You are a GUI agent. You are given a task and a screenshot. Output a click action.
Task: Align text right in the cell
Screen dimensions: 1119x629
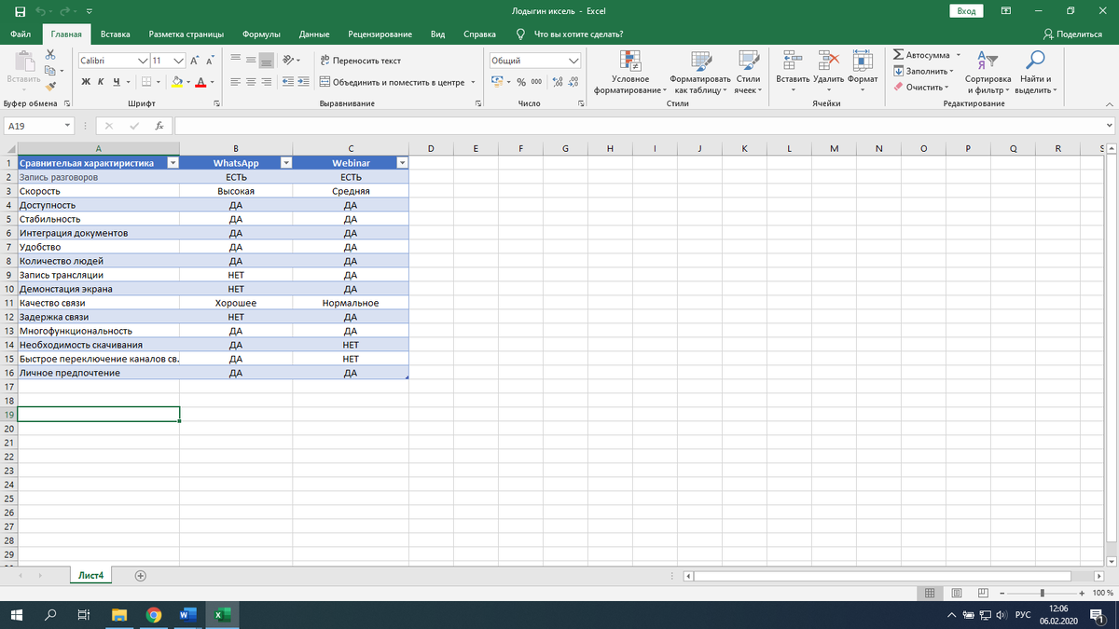coord(267,82)
